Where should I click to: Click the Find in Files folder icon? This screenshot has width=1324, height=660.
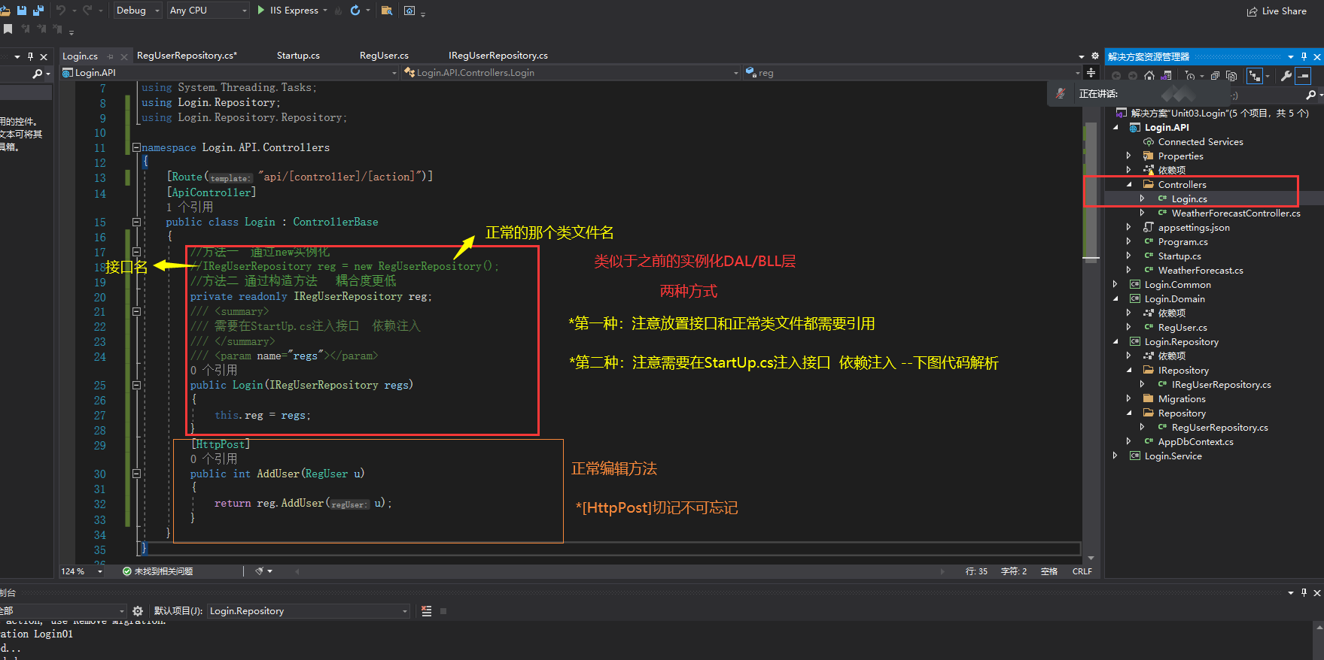point(387,11)
